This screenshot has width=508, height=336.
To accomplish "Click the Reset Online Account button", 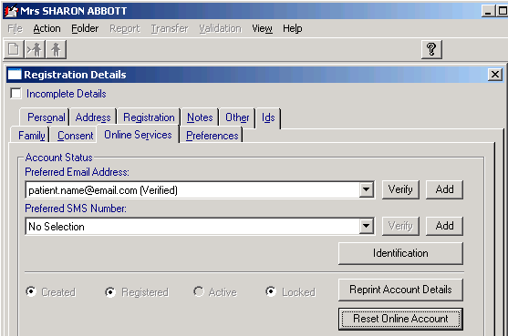I will click(x=400, y=319).
